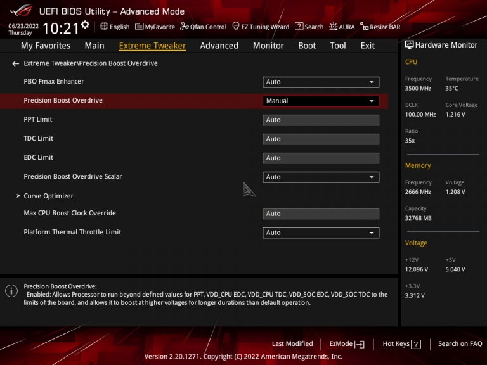Click the Hot Keys question mark icon
This screenshot has height=365, width=487.
coord(416,344)
